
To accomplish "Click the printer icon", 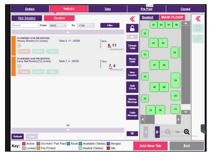I will pos(198,29).
